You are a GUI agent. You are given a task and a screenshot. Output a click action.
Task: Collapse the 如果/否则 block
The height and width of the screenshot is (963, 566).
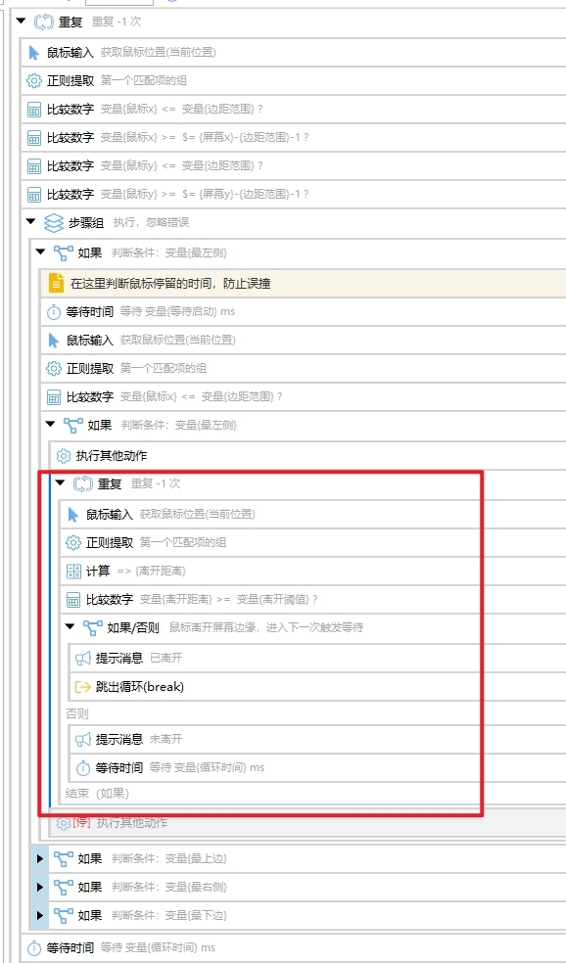point(71,627)
